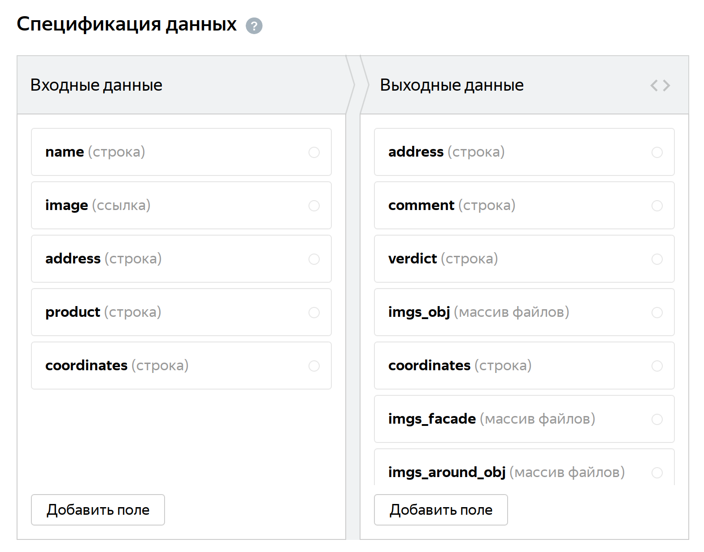The width and height of the screenshot is (704, 552).
Task: Toggle the circle on input product field
Action: pos(314,313)
